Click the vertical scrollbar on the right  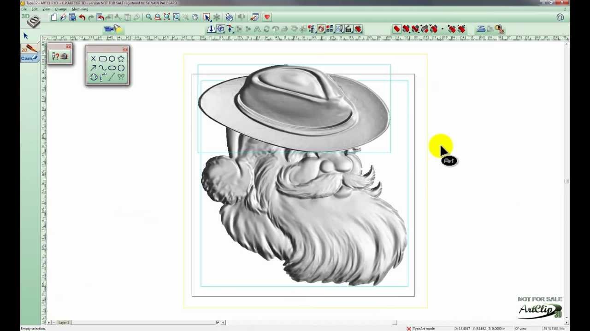pos(566,181)
